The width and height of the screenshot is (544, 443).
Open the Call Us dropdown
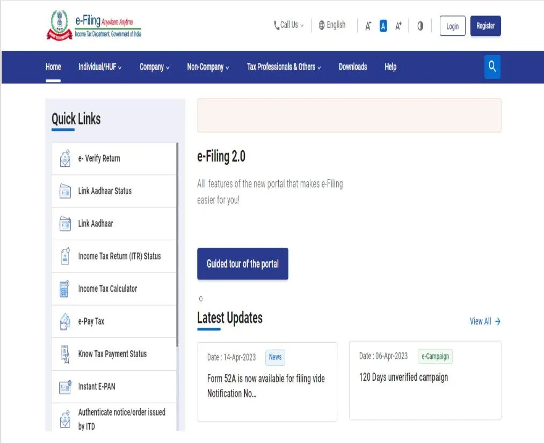[x=288, y=25]
